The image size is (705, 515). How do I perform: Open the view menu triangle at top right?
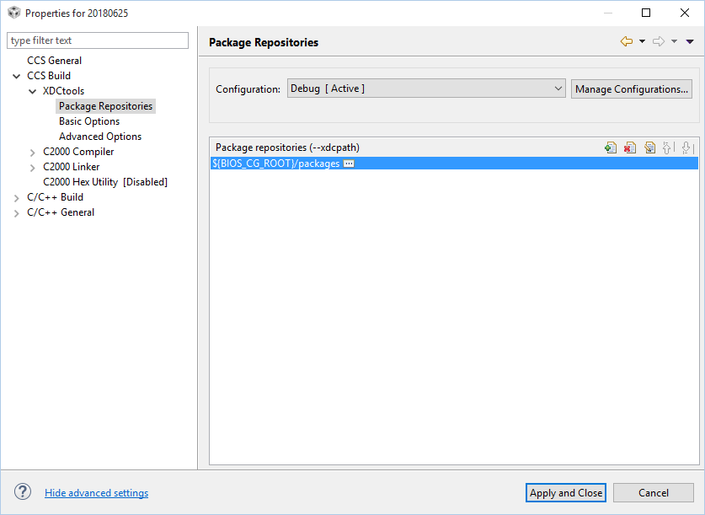pos(690,42)
